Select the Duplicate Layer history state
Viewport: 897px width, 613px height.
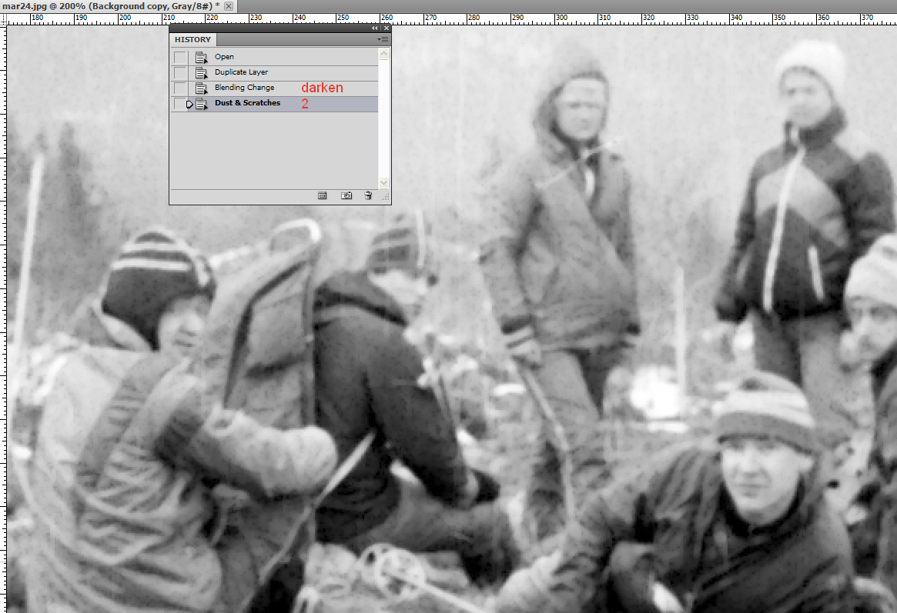point(275,72)
